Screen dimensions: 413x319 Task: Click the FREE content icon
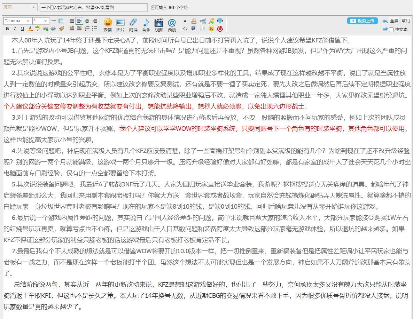point(194,21)
